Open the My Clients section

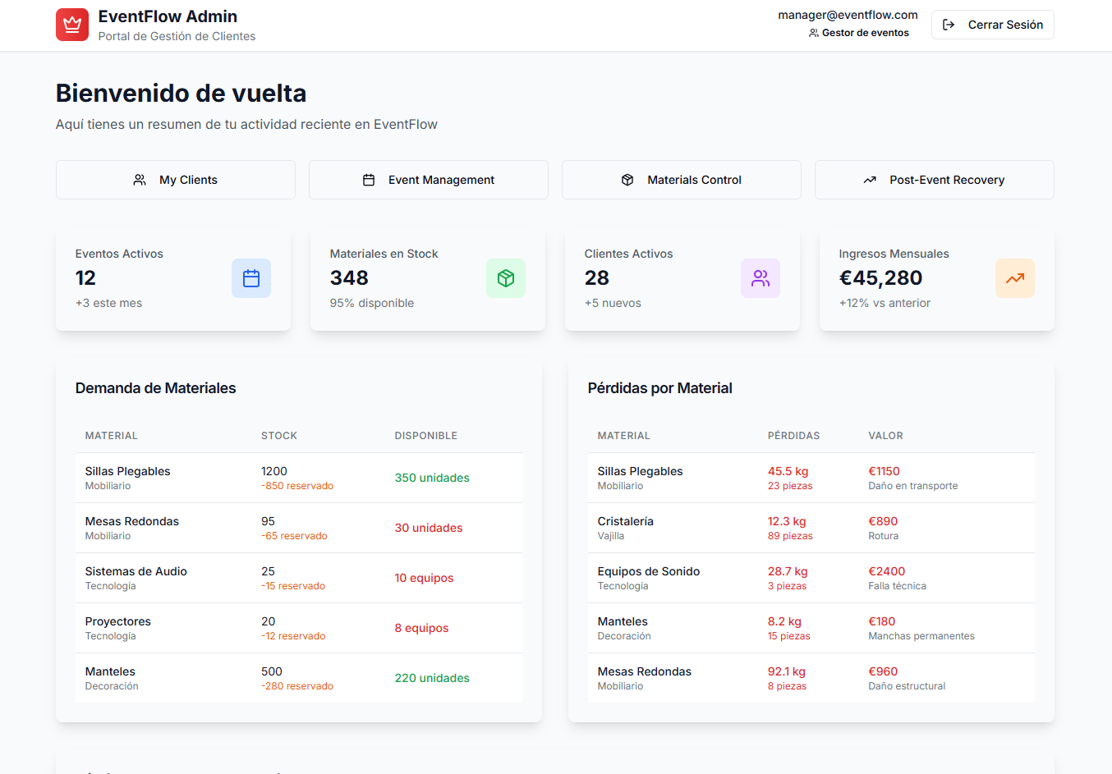coord(175,179)
